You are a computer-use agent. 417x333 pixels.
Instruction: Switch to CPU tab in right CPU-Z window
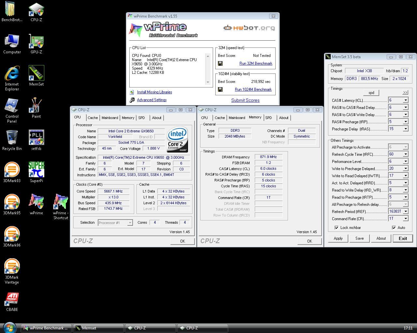tap(205, 118)
